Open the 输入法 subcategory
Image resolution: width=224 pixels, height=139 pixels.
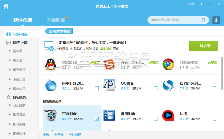tap(18, 61)
